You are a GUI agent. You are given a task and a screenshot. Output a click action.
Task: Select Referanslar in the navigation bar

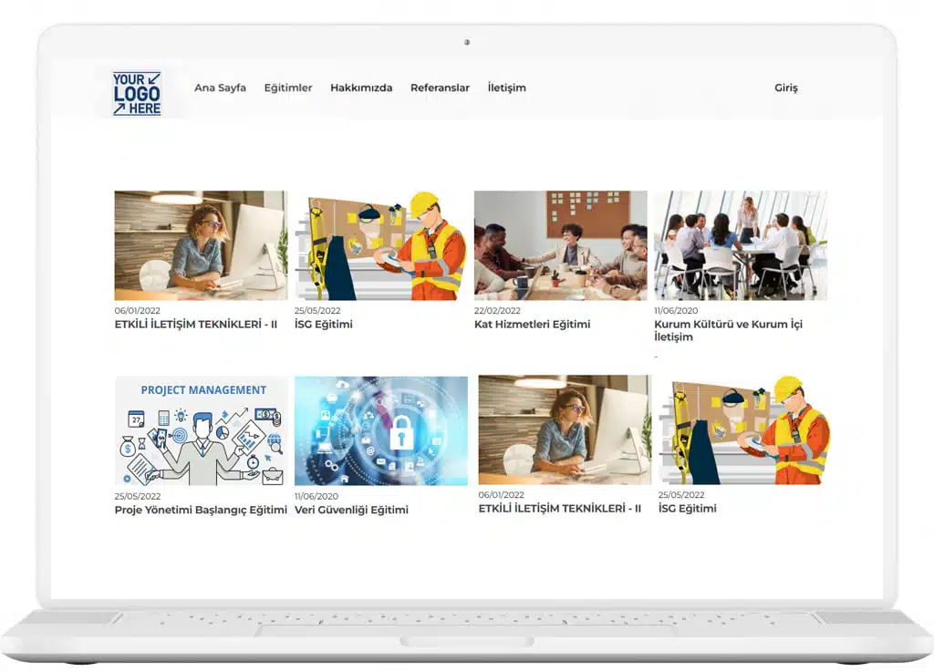pos(440,88)
